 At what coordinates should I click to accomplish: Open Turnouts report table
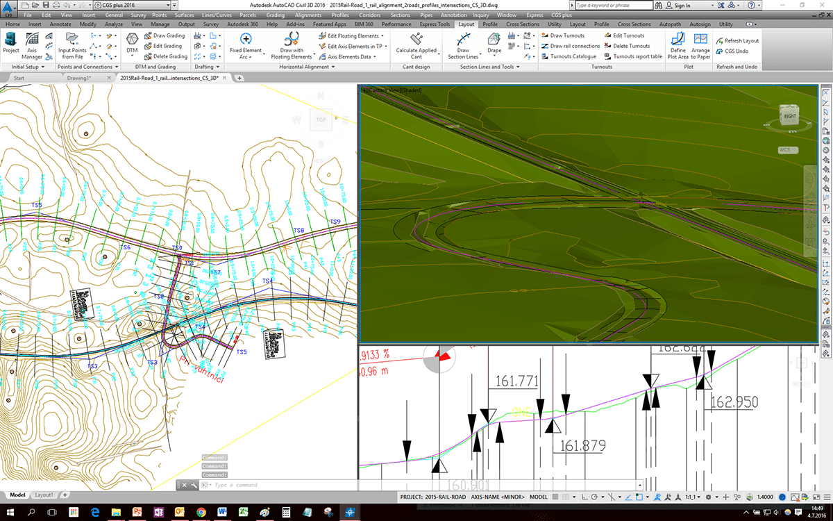pyautogui.click(x=632, y=56)
